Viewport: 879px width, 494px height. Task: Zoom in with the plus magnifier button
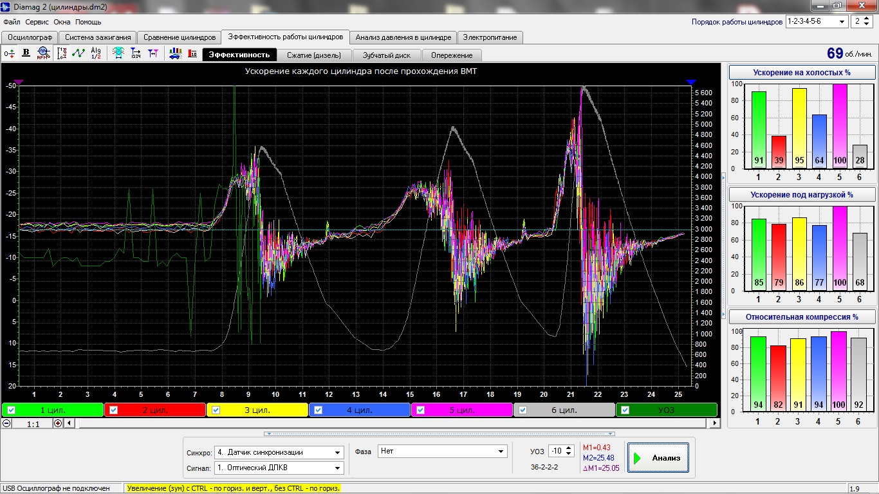58,423
